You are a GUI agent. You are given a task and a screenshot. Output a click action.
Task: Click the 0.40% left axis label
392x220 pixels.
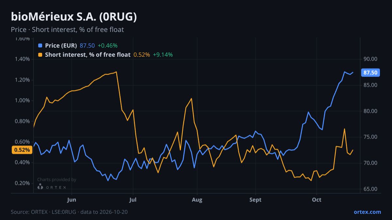pos(22,162)
